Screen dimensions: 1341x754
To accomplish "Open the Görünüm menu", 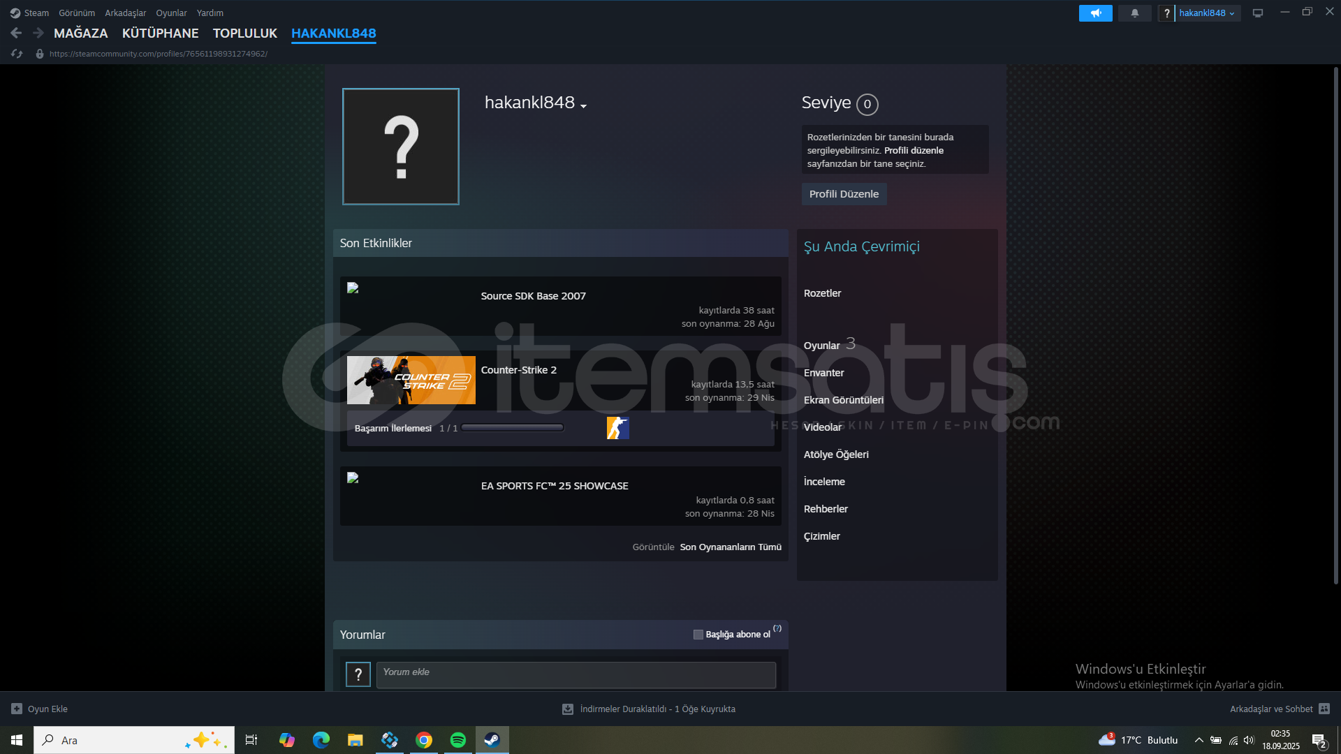I will [x=77, y=13].
